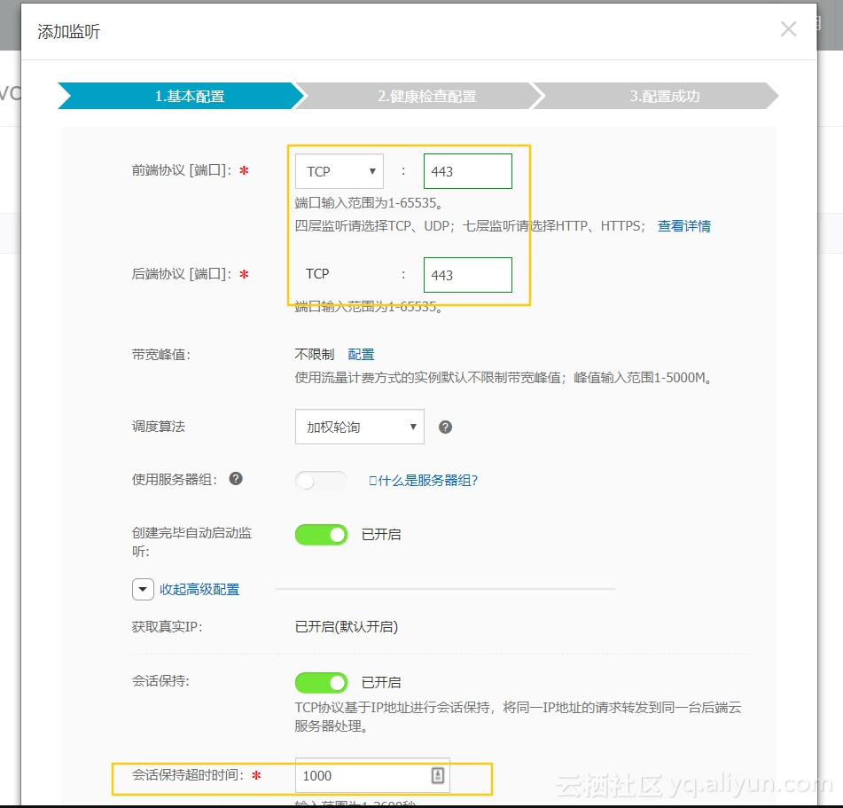Click the 收起高级配置 link

199,590
